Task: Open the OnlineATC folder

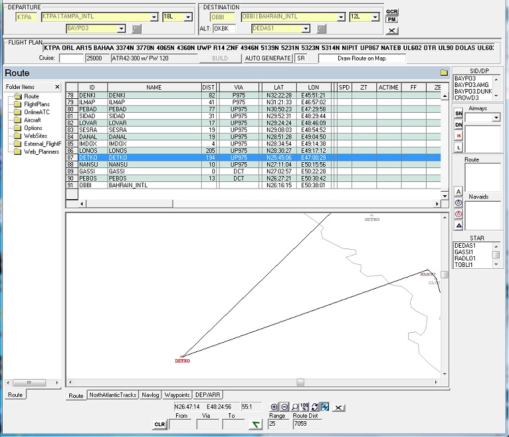Action: tap(36, 112)
